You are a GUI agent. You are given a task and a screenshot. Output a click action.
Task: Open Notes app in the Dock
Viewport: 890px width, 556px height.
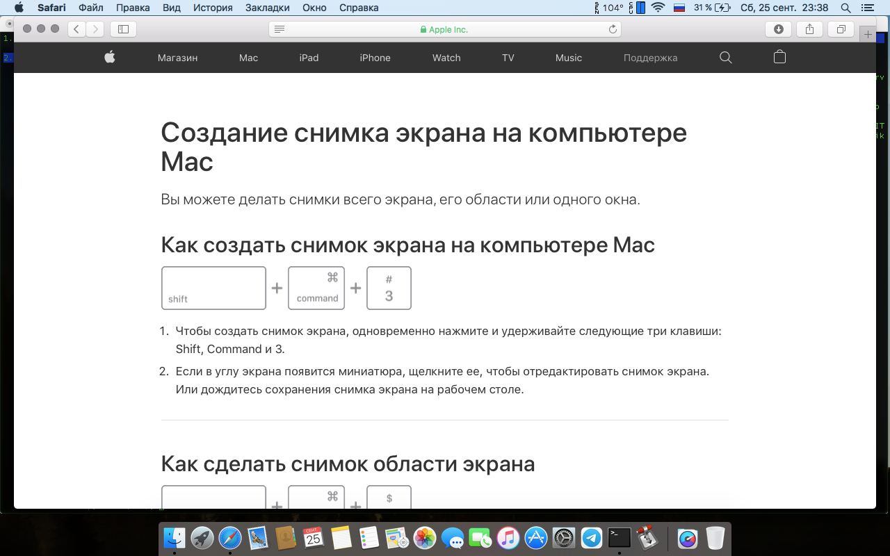341,538
